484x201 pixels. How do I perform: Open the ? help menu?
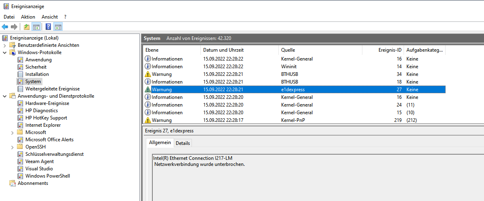(65, 17)
